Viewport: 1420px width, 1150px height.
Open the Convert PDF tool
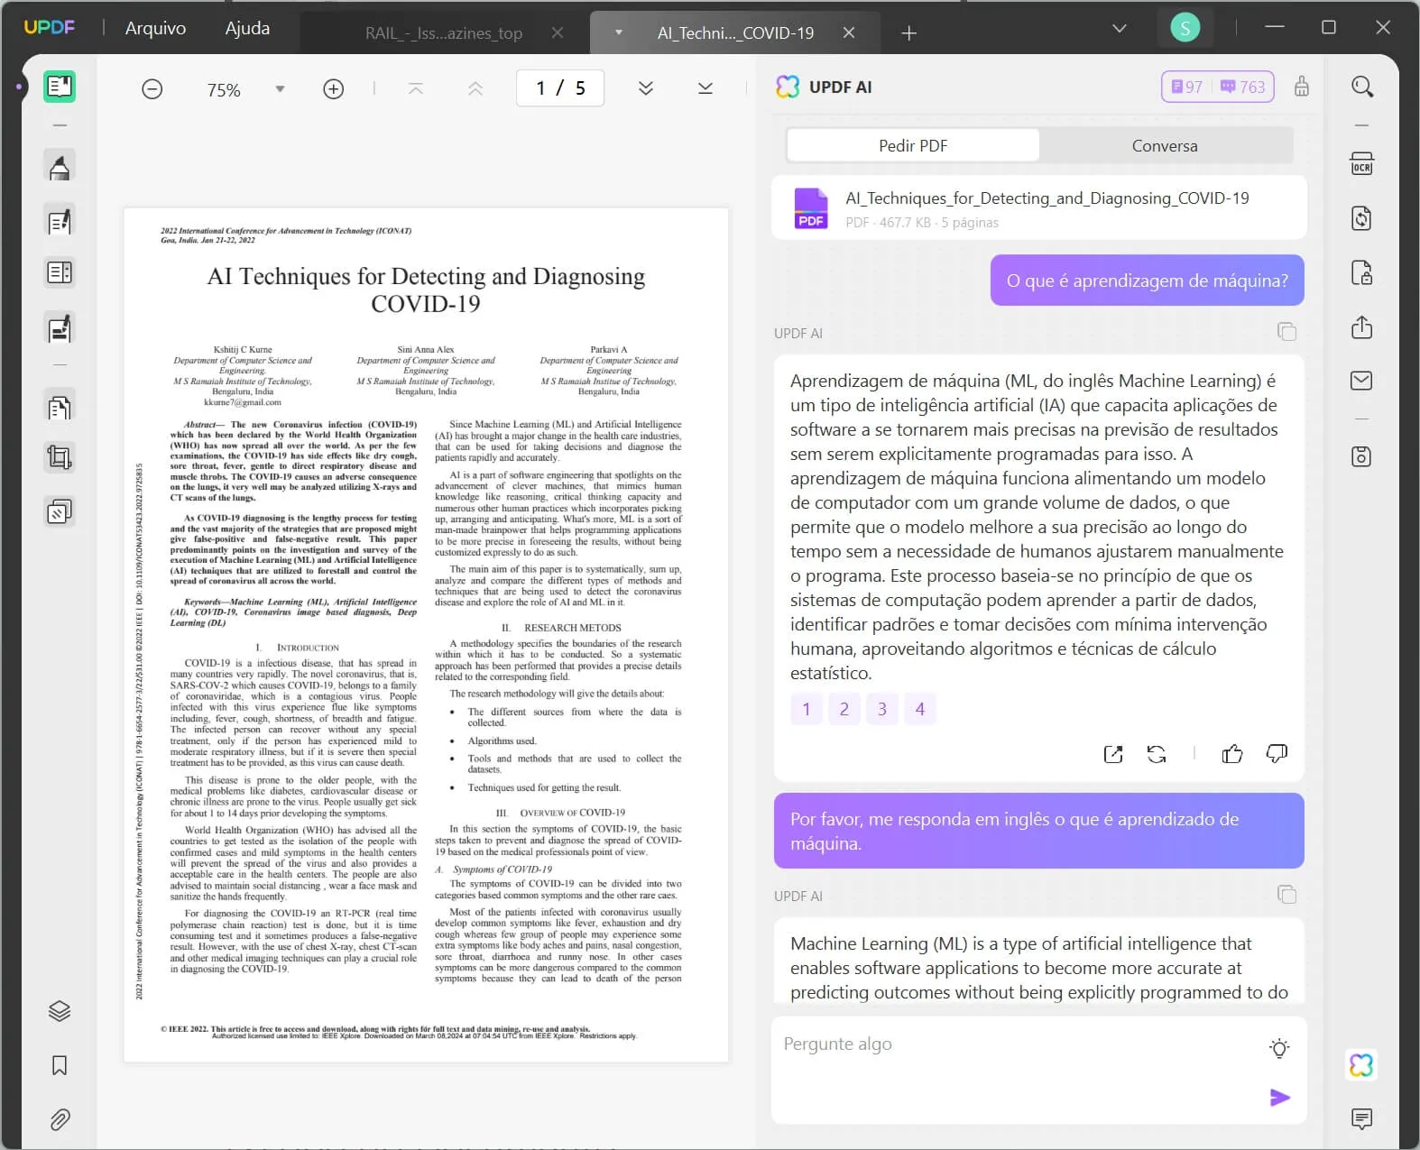click(1362, 218)
